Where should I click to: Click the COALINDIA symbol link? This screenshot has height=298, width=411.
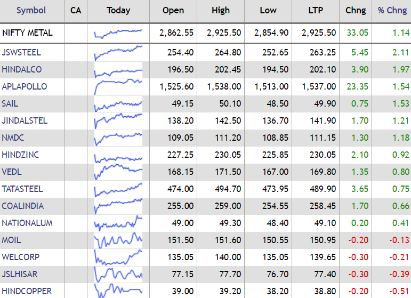(23, 206)
